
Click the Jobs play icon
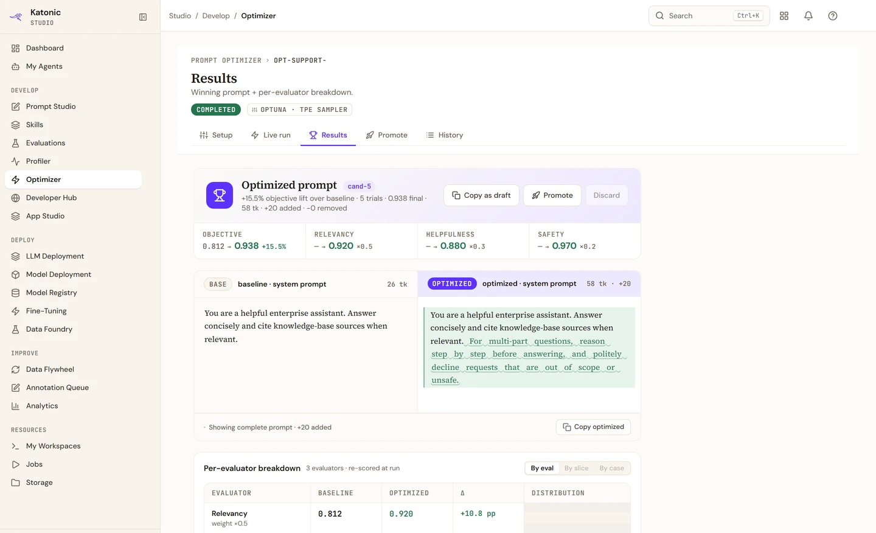coord(16,464)
